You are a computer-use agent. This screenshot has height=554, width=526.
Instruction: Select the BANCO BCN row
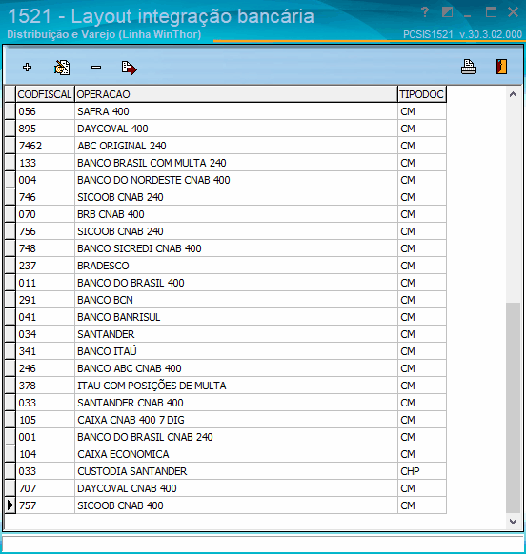[x=225, y=300]
